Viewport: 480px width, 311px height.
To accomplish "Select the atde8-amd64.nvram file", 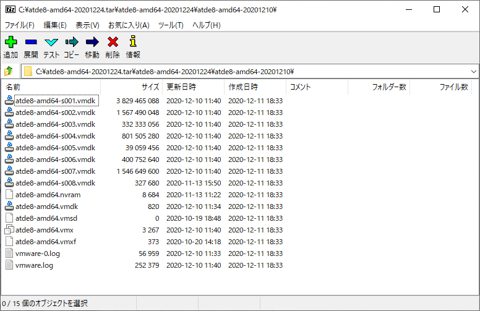I will 48,195.
